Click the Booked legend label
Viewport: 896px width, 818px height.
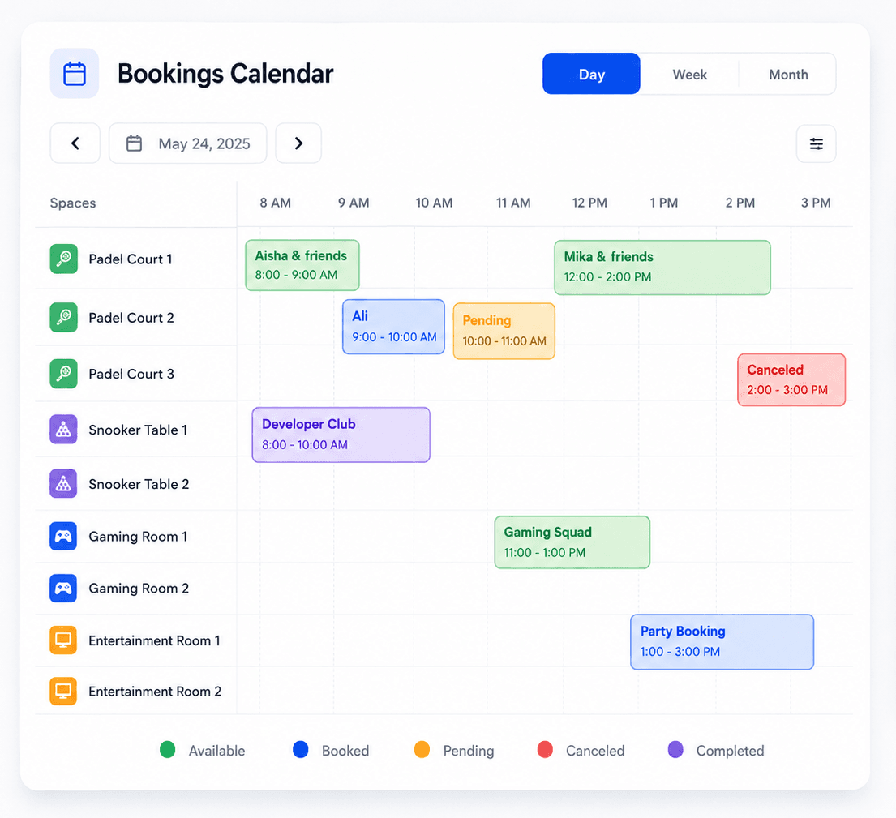point(345,751)
